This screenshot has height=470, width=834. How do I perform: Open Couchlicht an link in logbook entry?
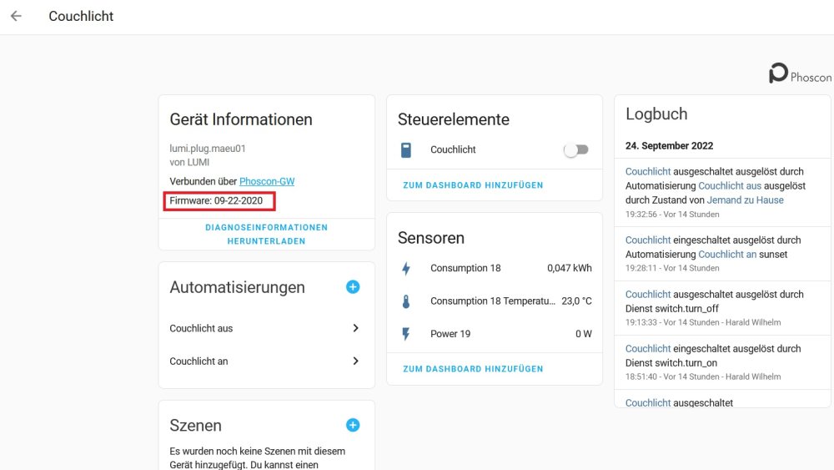(x=727, y=255)
